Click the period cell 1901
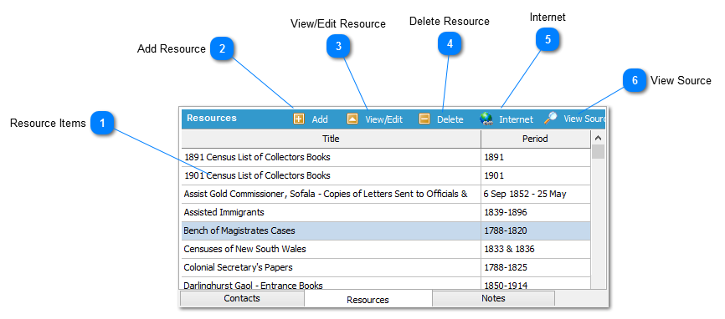 coord(536,175)
